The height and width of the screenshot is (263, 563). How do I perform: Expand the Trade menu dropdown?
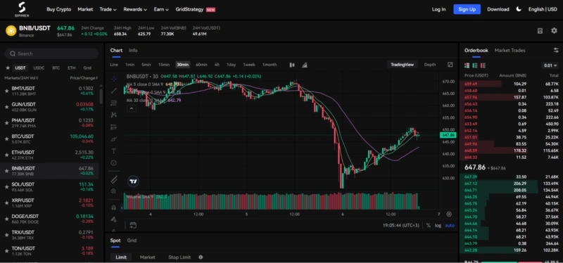pos(108,9)
